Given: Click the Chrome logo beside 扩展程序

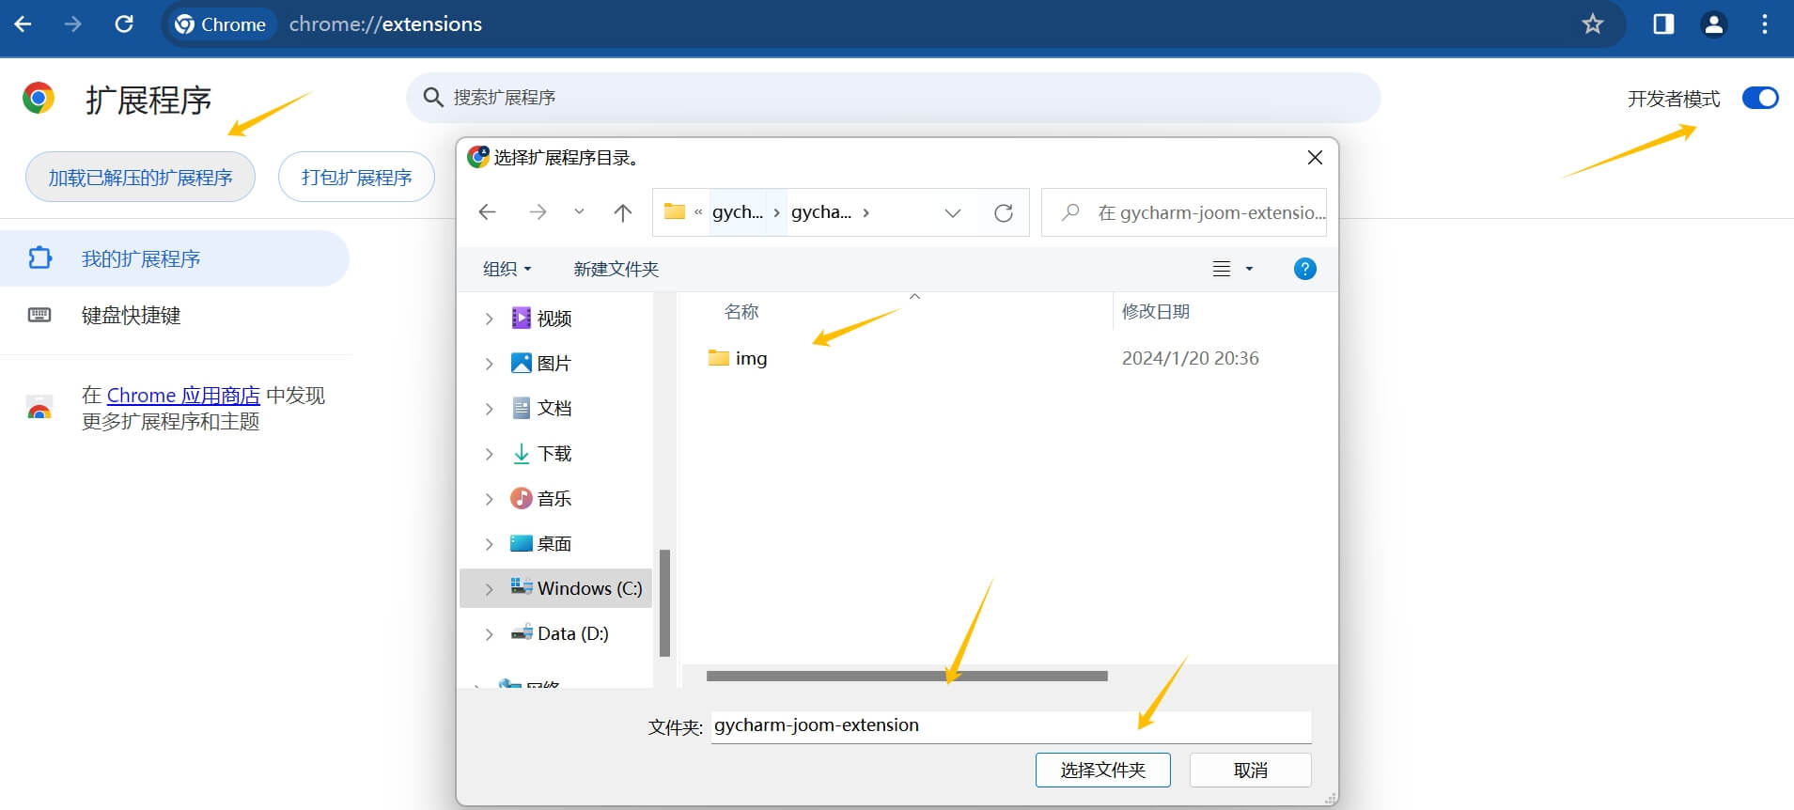Looking at the screenshot, I should pyautogui.click(x=39, y=98).
